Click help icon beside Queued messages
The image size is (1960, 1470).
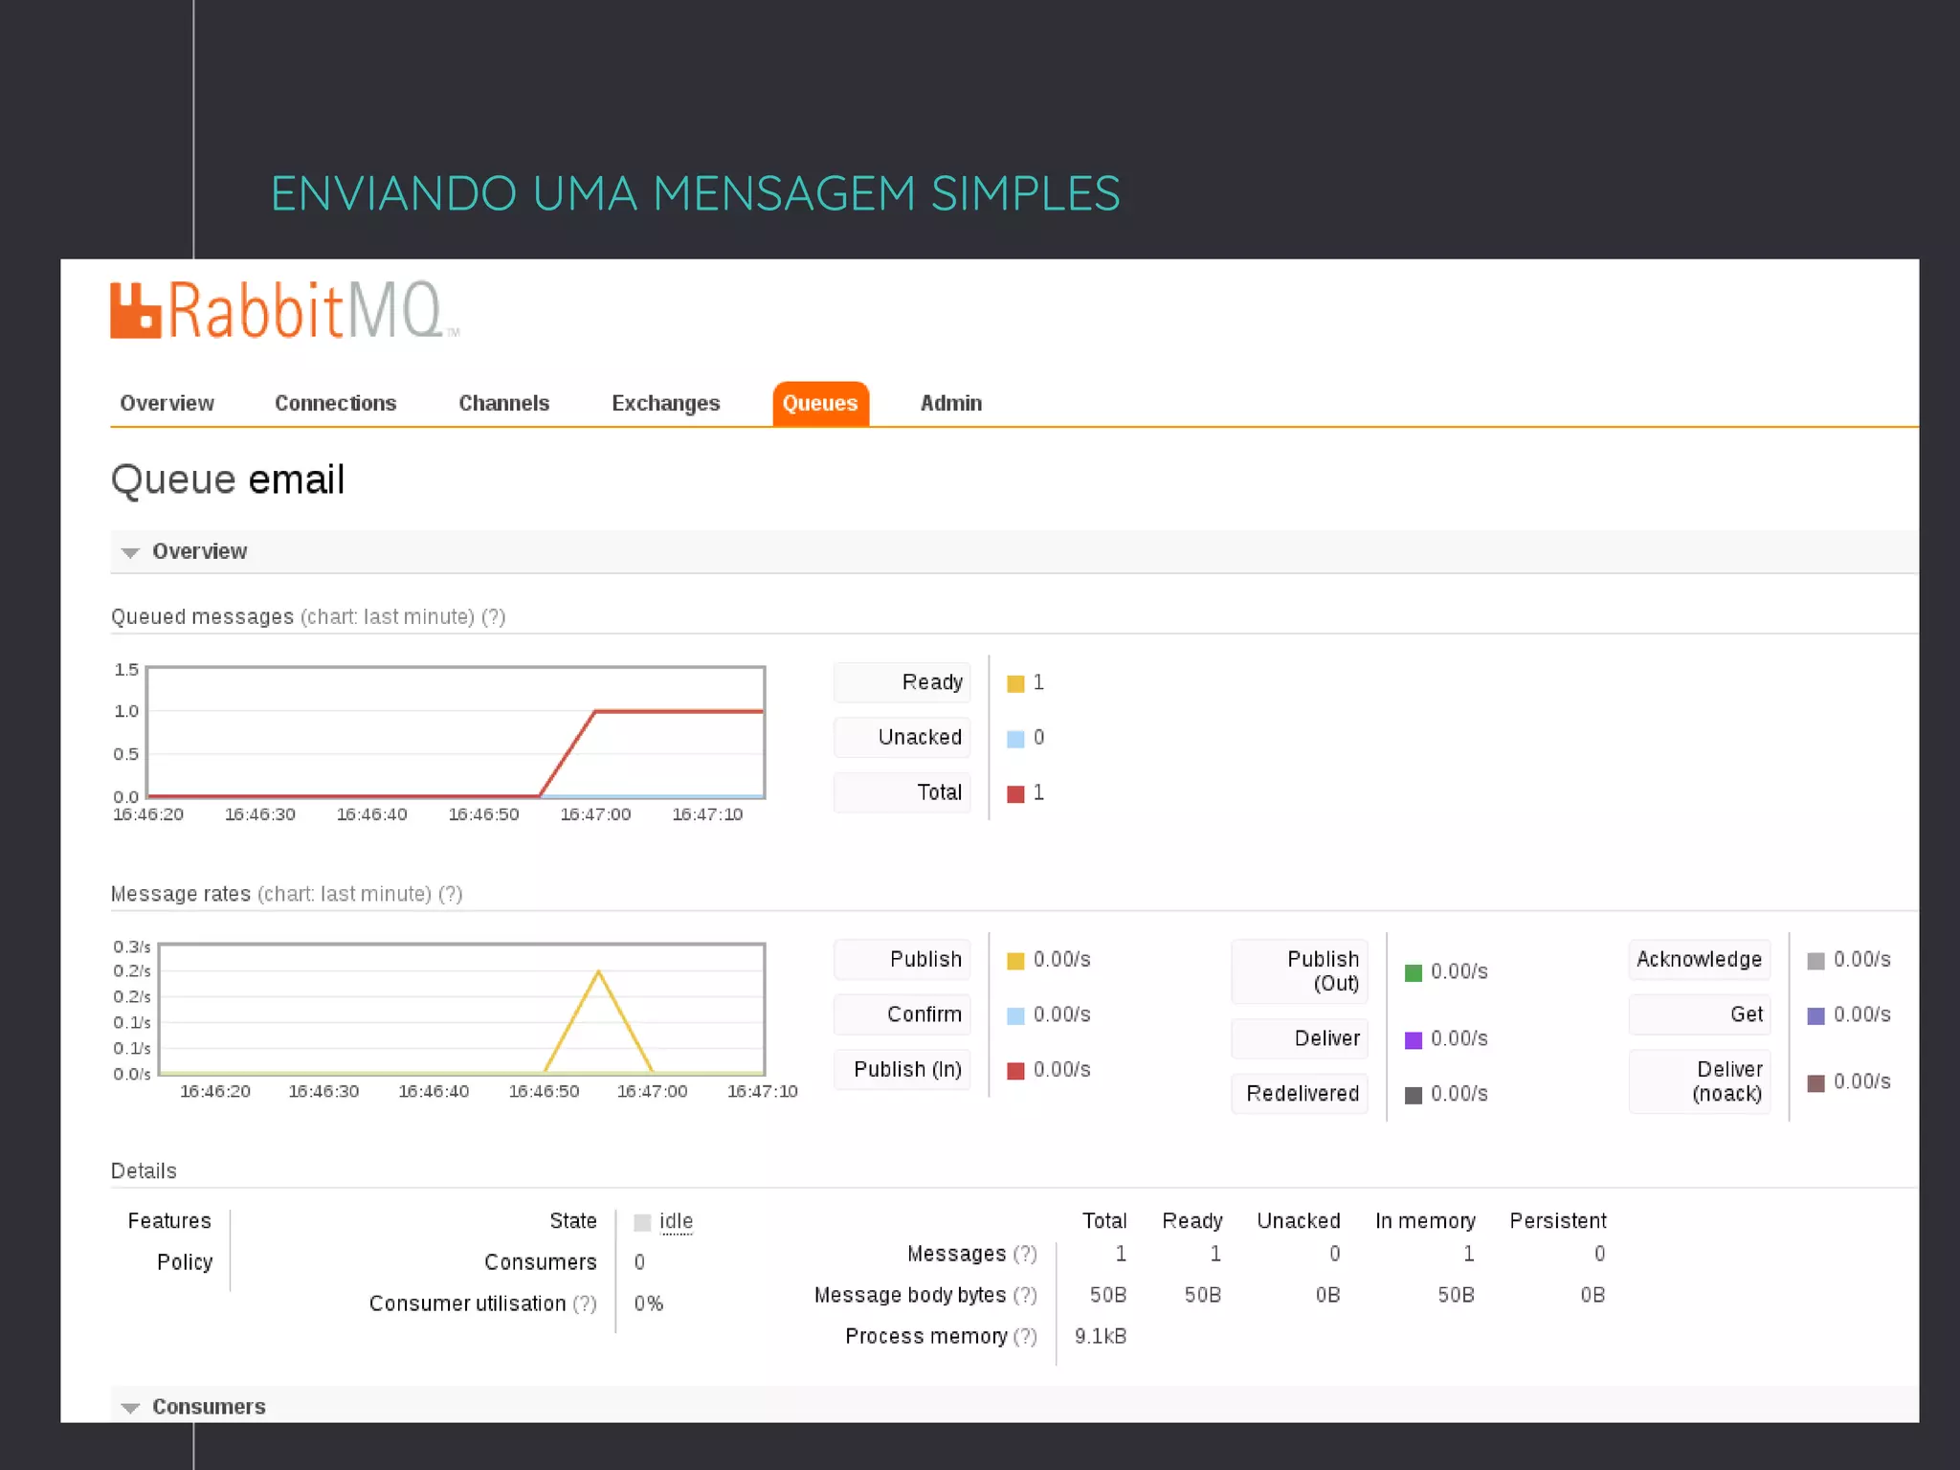[493, 617]
